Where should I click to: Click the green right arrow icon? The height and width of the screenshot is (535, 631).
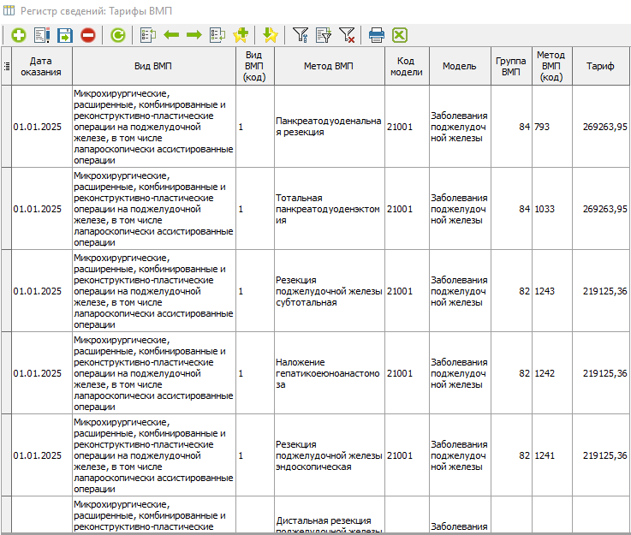coord(194,35)
